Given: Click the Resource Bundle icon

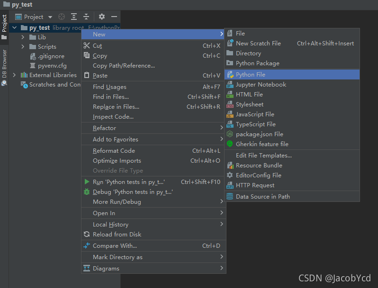Looking at the screenshot, I should click(230, 166).
